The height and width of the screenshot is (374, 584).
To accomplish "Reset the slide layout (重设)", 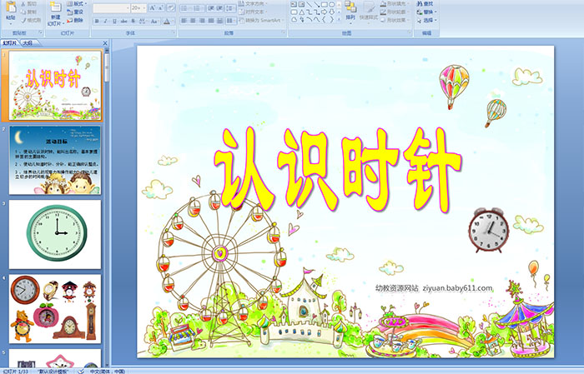I will click(x=75, y=12).
